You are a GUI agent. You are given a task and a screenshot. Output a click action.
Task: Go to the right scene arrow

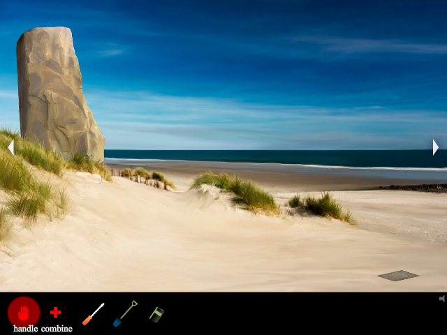435,147
